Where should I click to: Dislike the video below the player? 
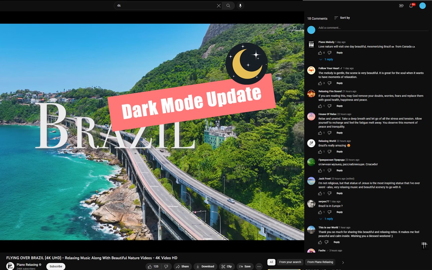pos(166,266)
